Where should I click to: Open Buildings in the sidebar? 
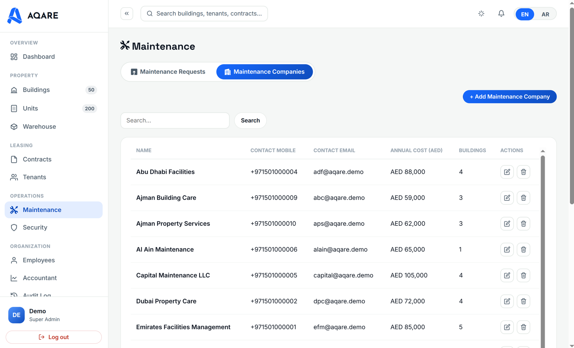tap(53, 90)
